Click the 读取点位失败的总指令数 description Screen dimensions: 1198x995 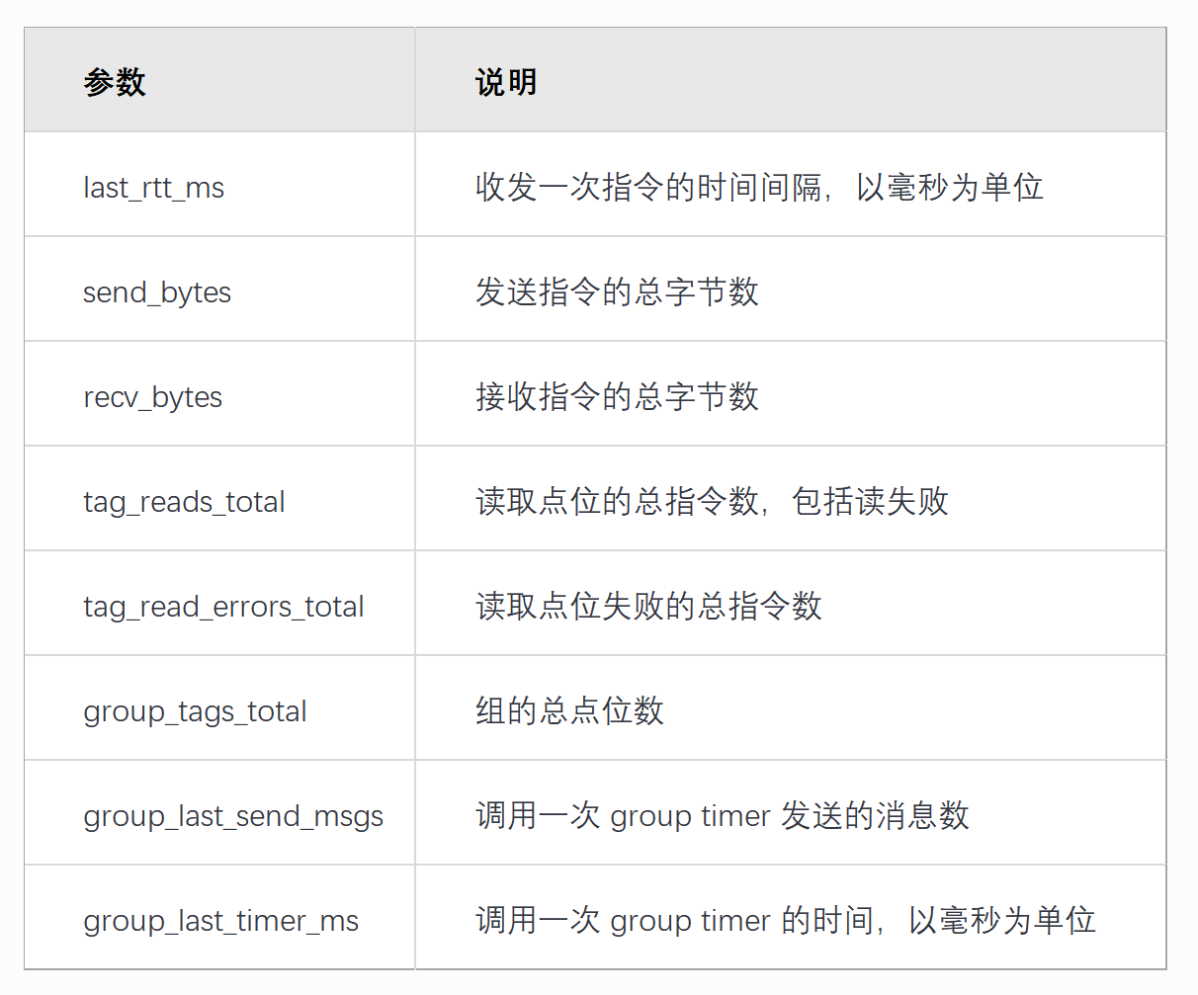point(648,607)
